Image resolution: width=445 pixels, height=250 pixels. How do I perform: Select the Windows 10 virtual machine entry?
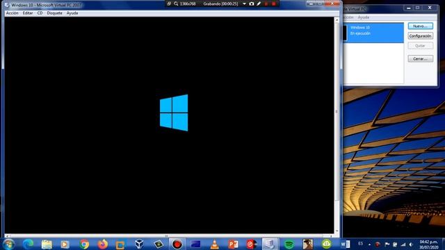click(373, 33)
